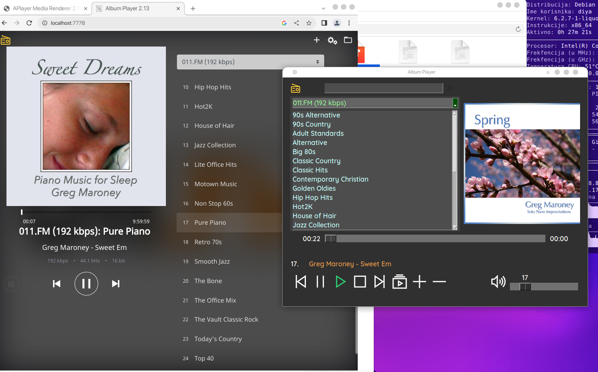
Task: Click the radio icon in the web player
Action: click(6, 40)
